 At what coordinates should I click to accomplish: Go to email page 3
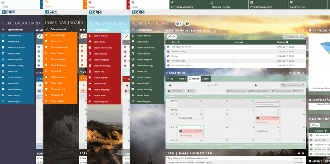[298, 37]
